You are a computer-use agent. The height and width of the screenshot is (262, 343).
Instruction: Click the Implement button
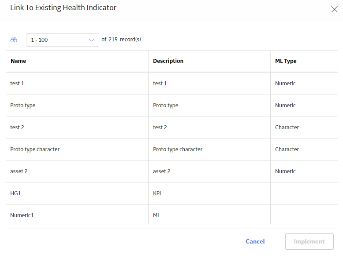309,241
